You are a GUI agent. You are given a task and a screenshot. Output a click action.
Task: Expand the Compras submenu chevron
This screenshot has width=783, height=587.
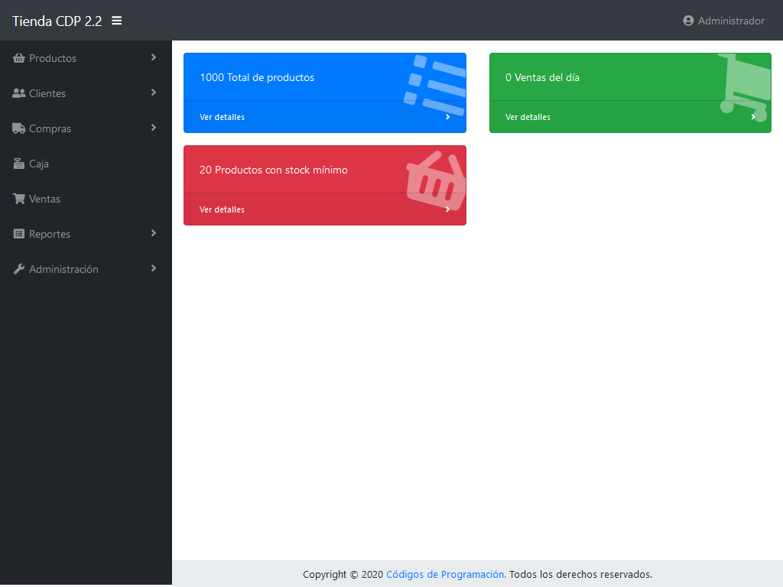coord(154,128)
